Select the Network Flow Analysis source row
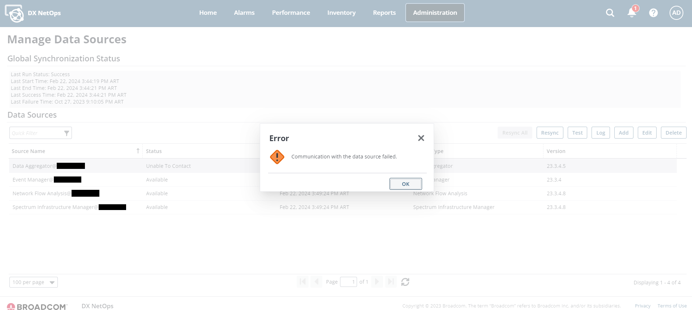 point(343,193)
